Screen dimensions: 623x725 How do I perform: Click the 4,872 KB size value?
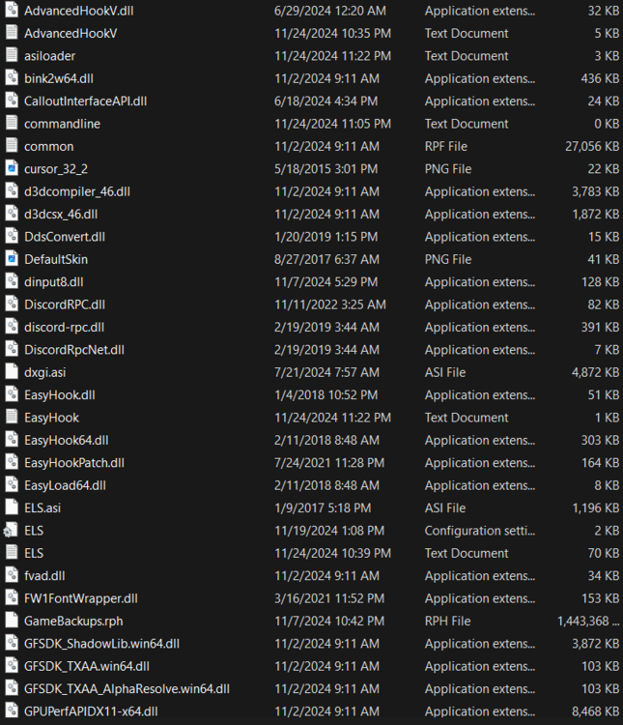pyautogui.click(x=595, y=373)
